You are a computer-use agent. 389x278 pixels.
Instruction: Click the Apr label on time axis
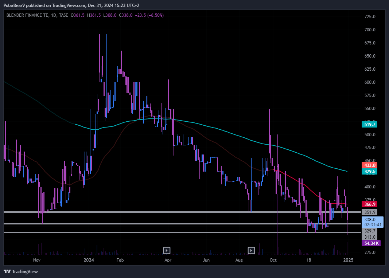[168, 260]
